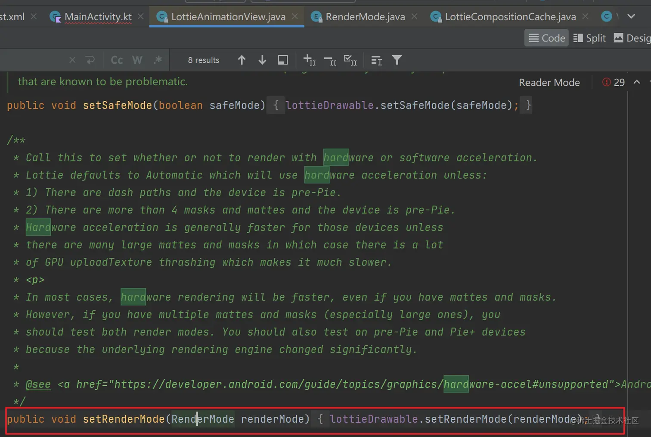Click the highlighted 'Hardware' match in the comment
Image resolution: width=651 pixels, height=437 pixels.
click(x=38, y=227)
